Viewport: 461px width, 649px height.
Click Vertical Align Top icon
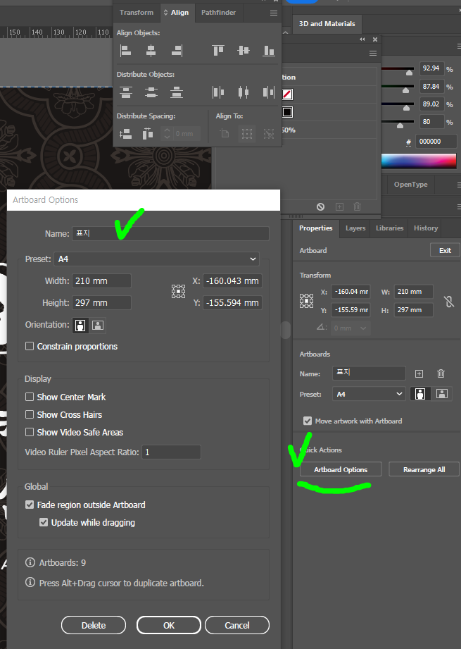pos(218,51)
